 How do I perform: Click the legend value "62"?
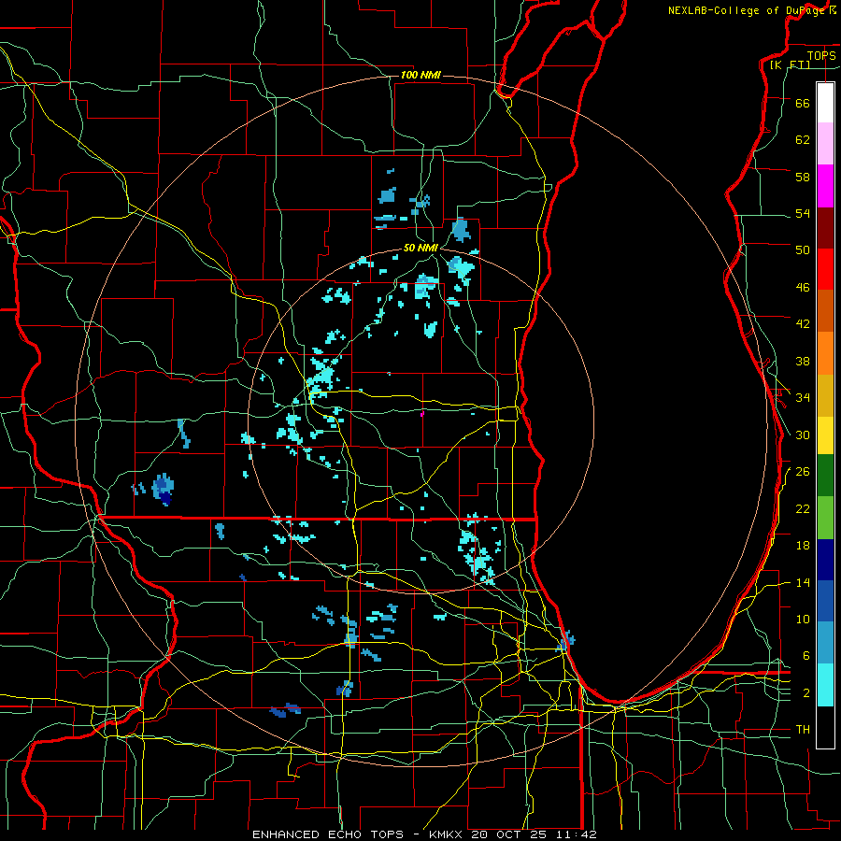[x=803, y=140]
